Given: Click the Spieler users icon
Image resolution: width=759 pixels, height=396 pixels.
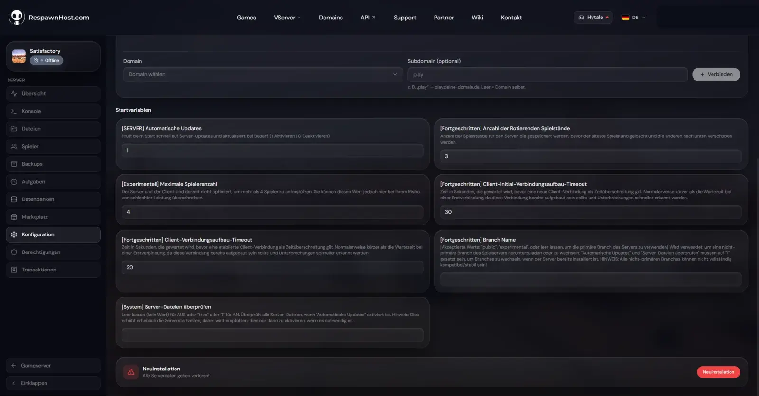Looking at the screenshot, I should click(x=14, y=146).
